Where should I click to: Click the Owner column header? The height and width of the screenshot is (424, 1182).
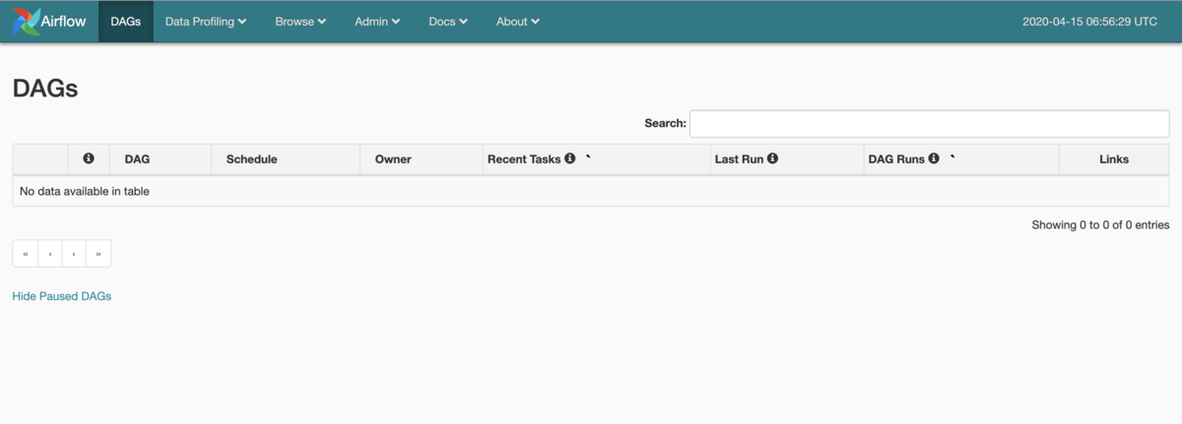point(422,159)
